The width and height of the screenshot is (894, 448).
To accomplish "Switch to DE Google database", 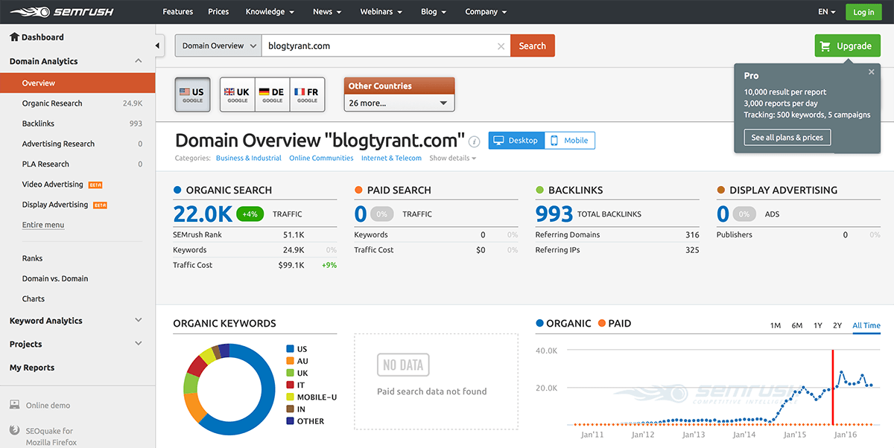I will (x=272, y=95).
